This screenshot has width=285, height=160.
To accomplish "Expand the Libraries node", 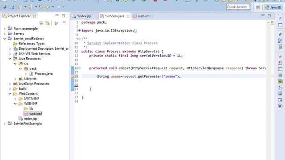I will point(15,79).
